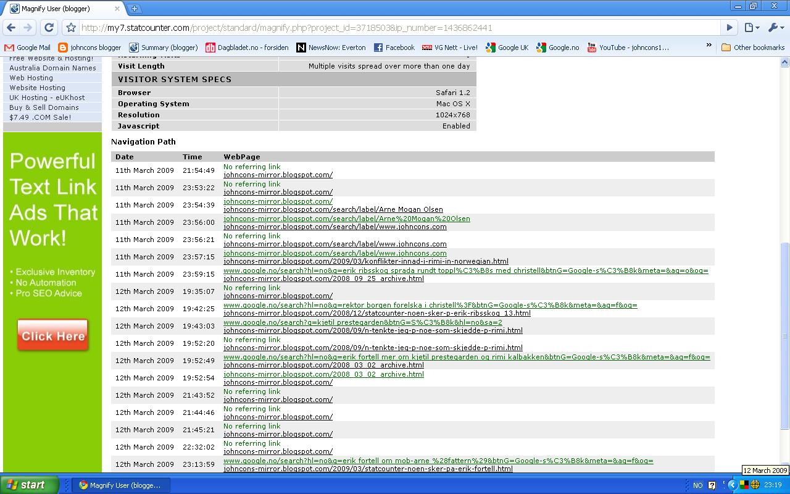Open the Dagbladet.no - forsiden bookmark
The height and width of the screenshot is (494, 790).
click(x=247, y=48)
